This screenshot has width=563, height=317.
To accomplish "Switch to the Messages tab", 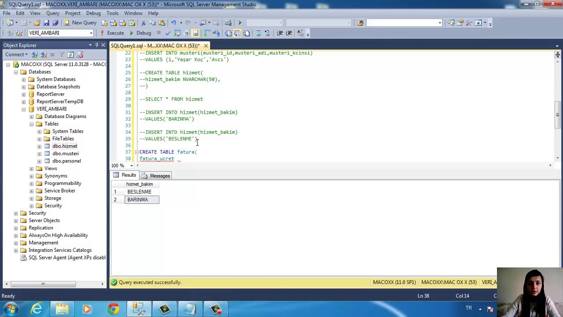I will coord(156,176).
